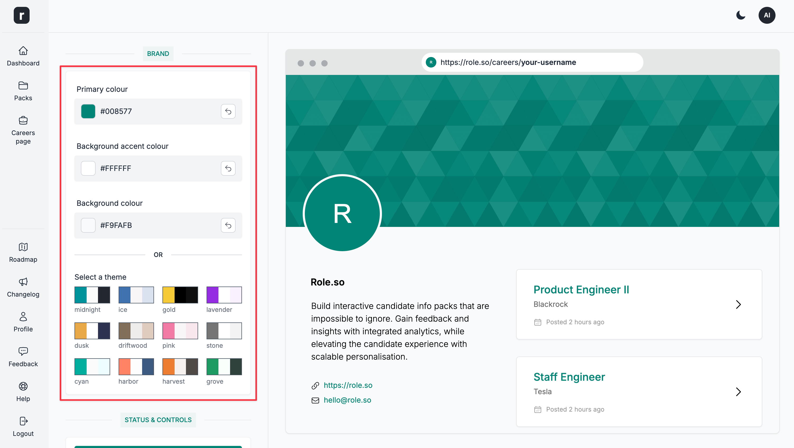The image size is (794, 448).
Task: Select the midnight theme
Action: 92,295
